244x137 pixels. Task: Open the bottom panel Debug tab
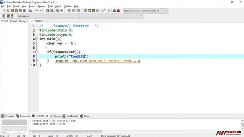(x=55, y=116)
